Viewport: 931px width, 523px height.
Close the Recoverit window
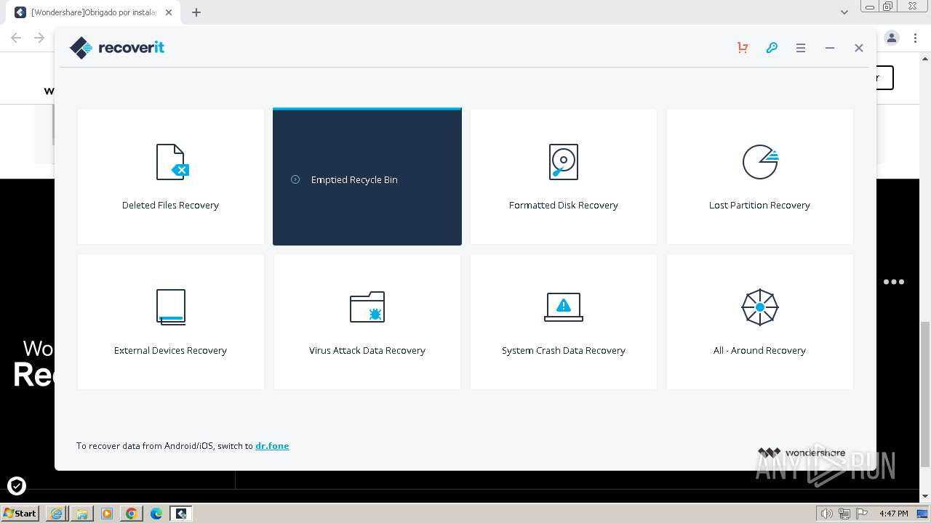point(859,48)
